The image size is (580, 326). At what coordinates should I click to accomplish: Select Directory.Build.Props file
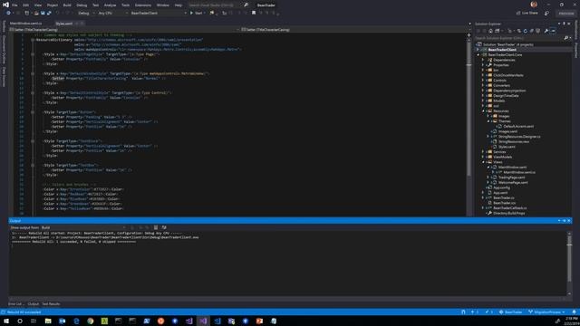pos(508,214)
